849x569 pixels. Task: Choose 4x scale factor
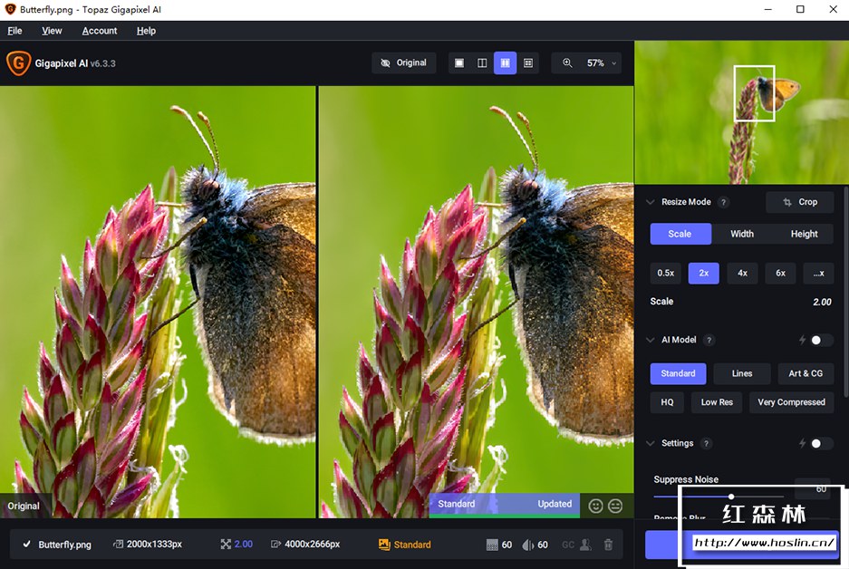[x=742, y=274]
